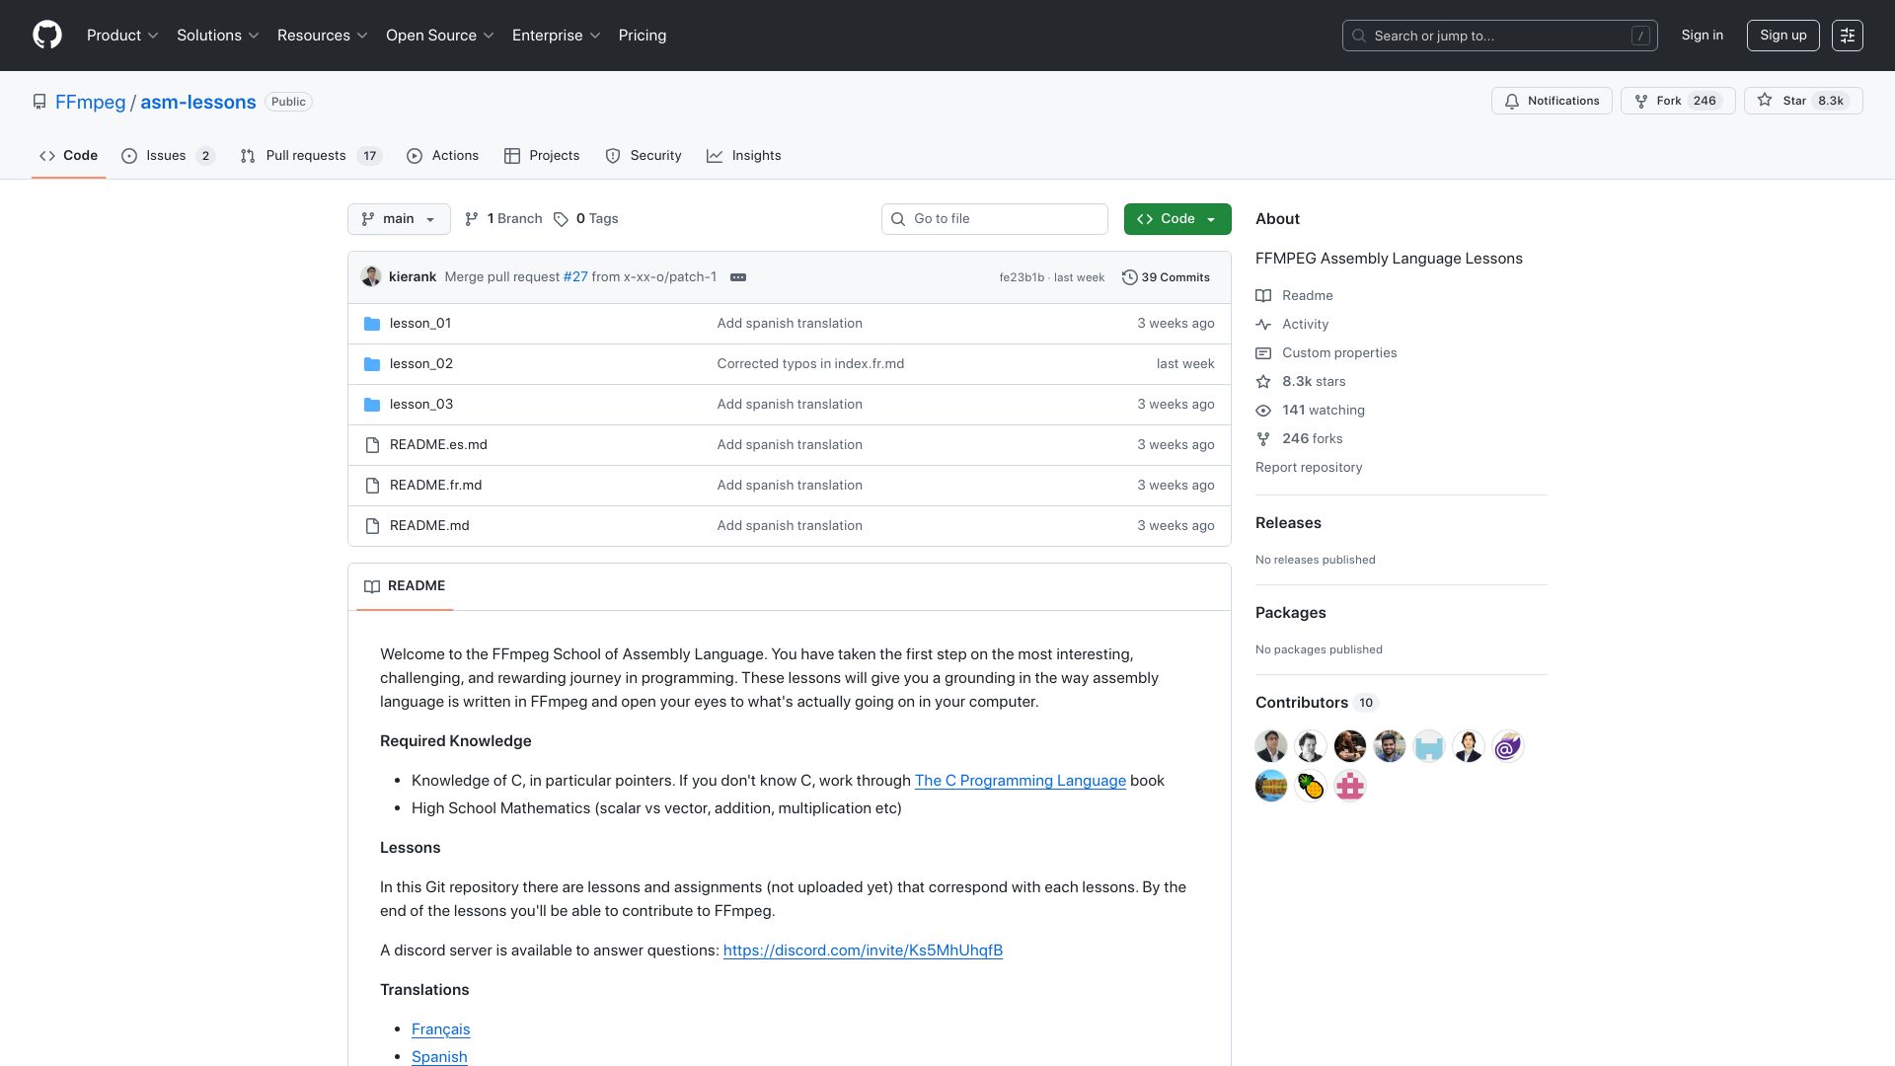The height and width of the screenshot is (1066, 1895).
Task: Open the lesson_03 folder name
Action: click(421, 405)
